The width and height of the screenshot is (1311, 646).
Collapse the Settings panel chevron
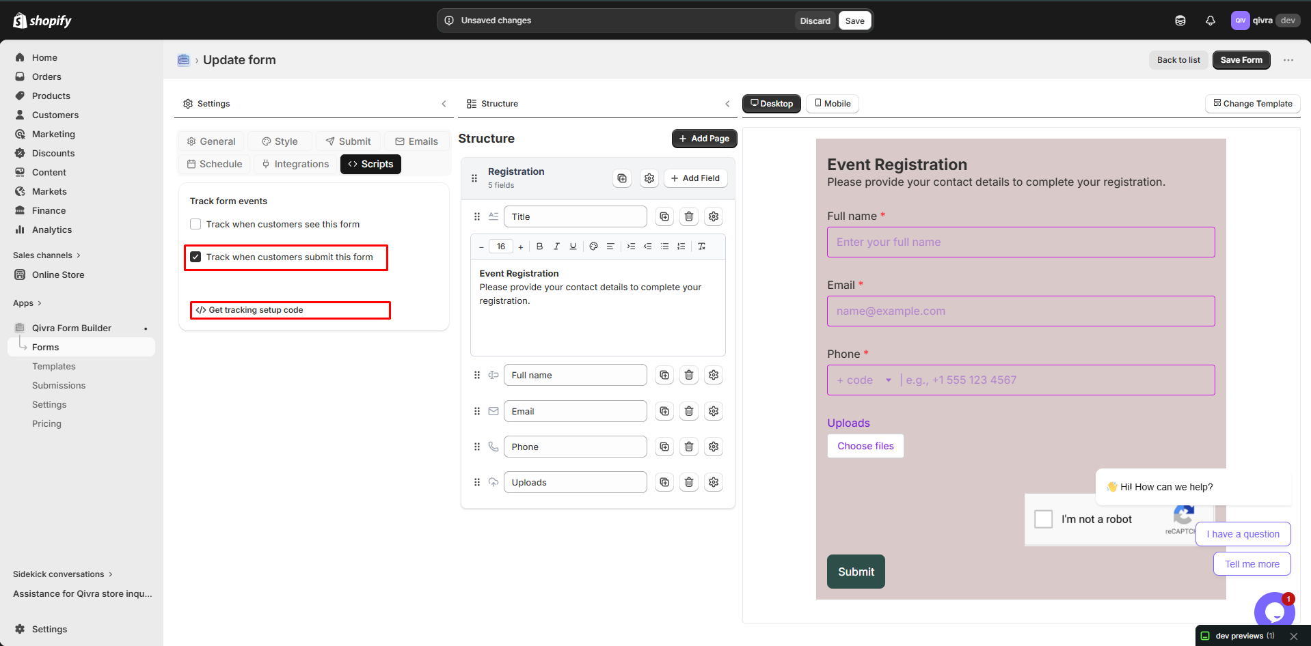(x=444, y=104)
